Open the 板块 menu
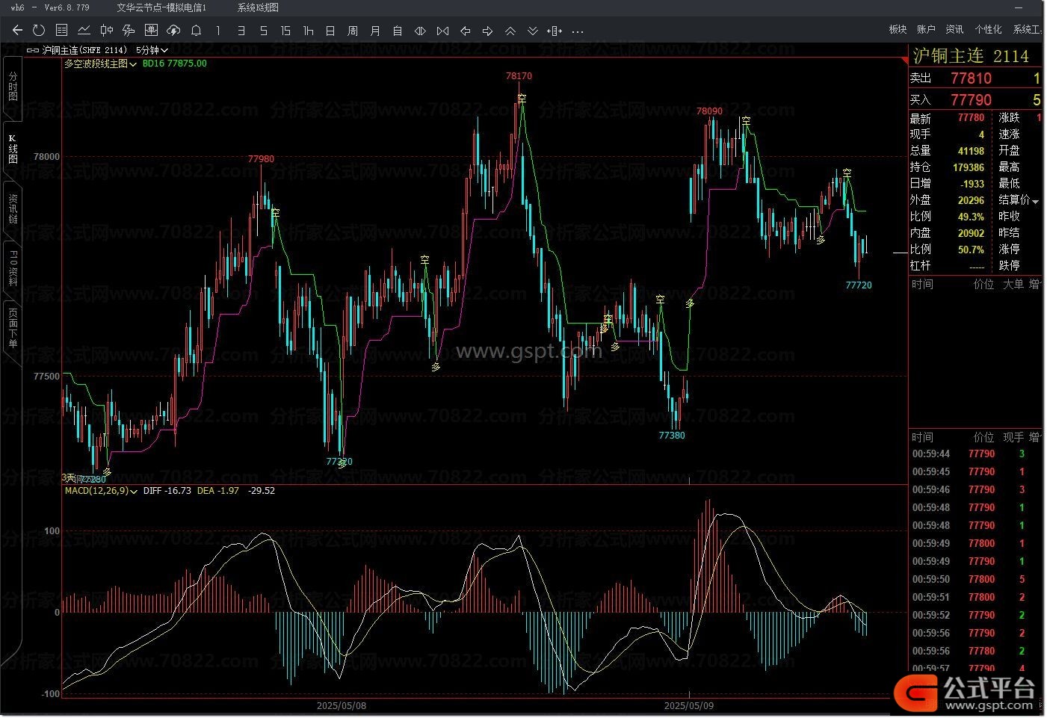Viewport: 1047px width, 718px height. (898, 29)
